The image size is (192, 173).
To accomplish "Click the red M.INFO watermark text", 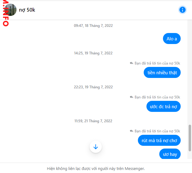I will click(5, 14).
